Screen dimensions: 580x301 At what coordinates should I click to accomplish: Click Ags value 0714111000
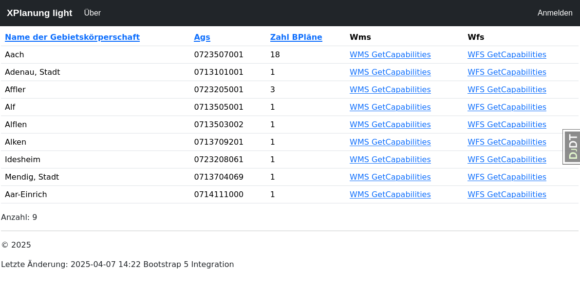pos(219,194)
